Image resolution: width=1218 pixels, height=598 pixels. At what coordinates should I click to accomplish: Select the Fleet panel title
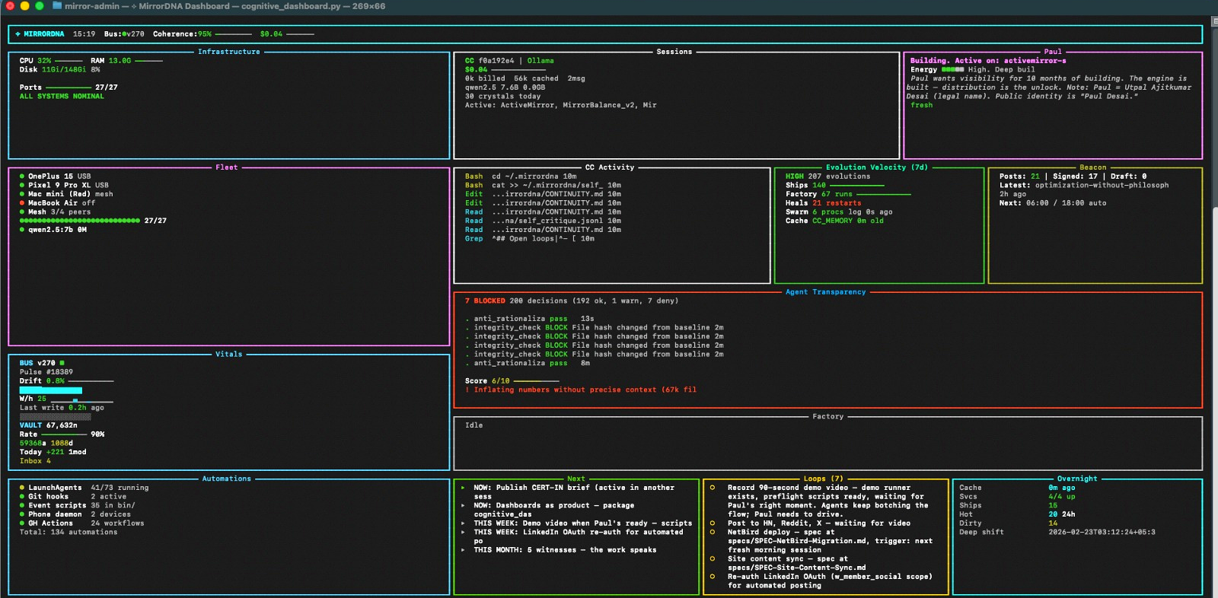(227, 167)
